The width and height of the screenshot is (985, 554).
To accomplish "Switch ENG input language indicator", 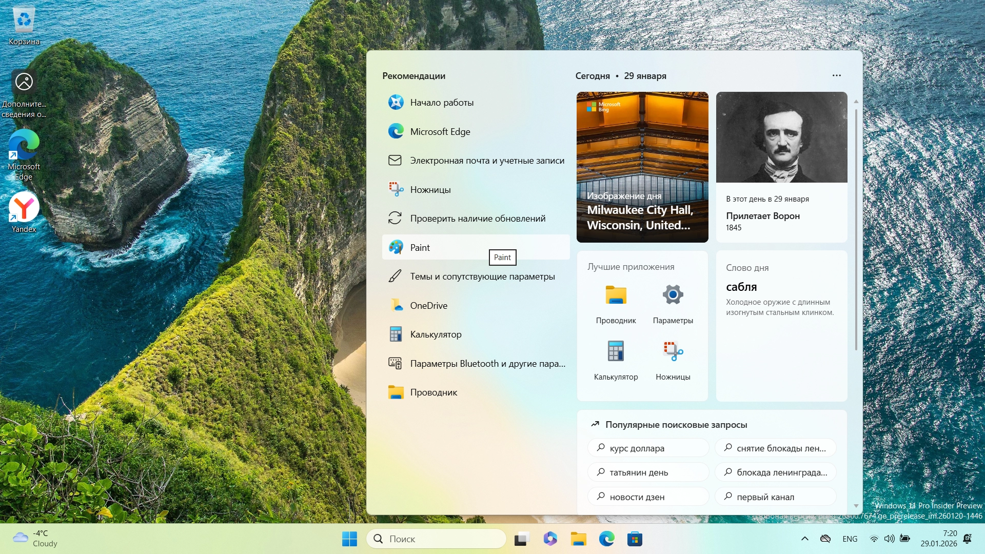I will 850,539.
